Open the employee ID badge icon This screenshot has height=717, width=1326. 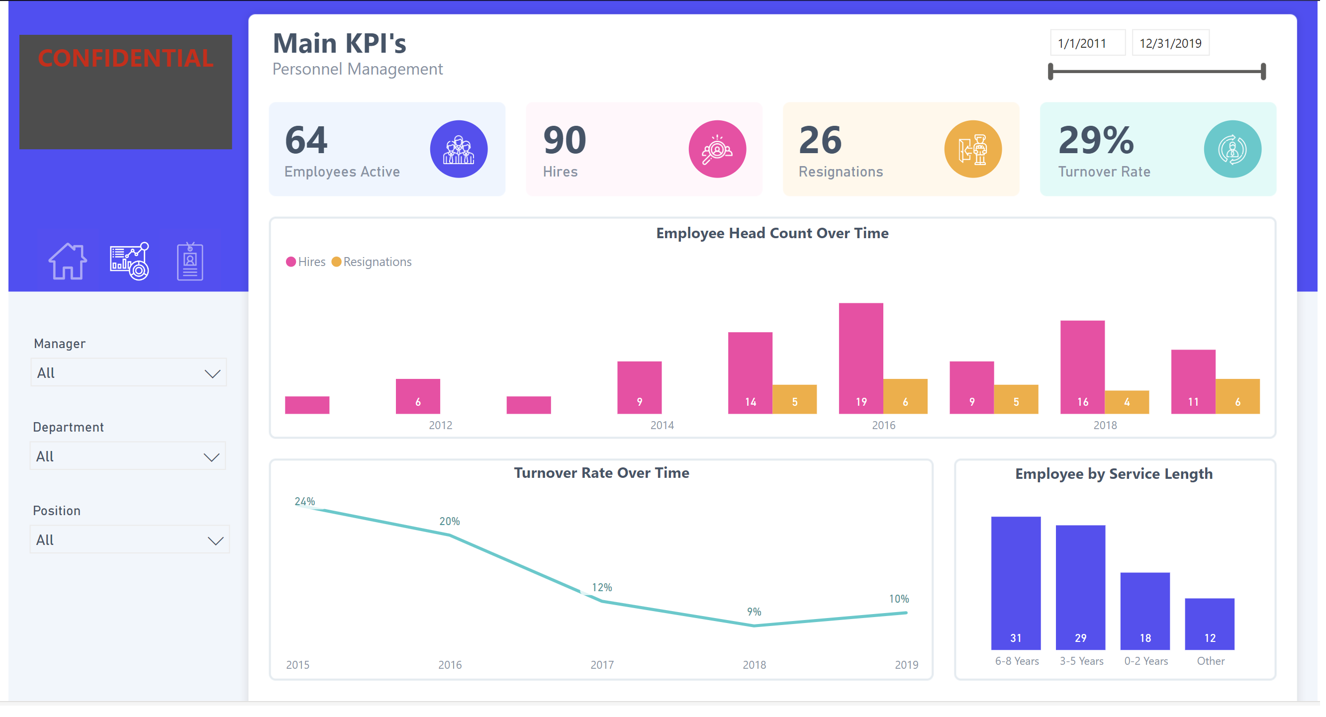tap(190, 262)
